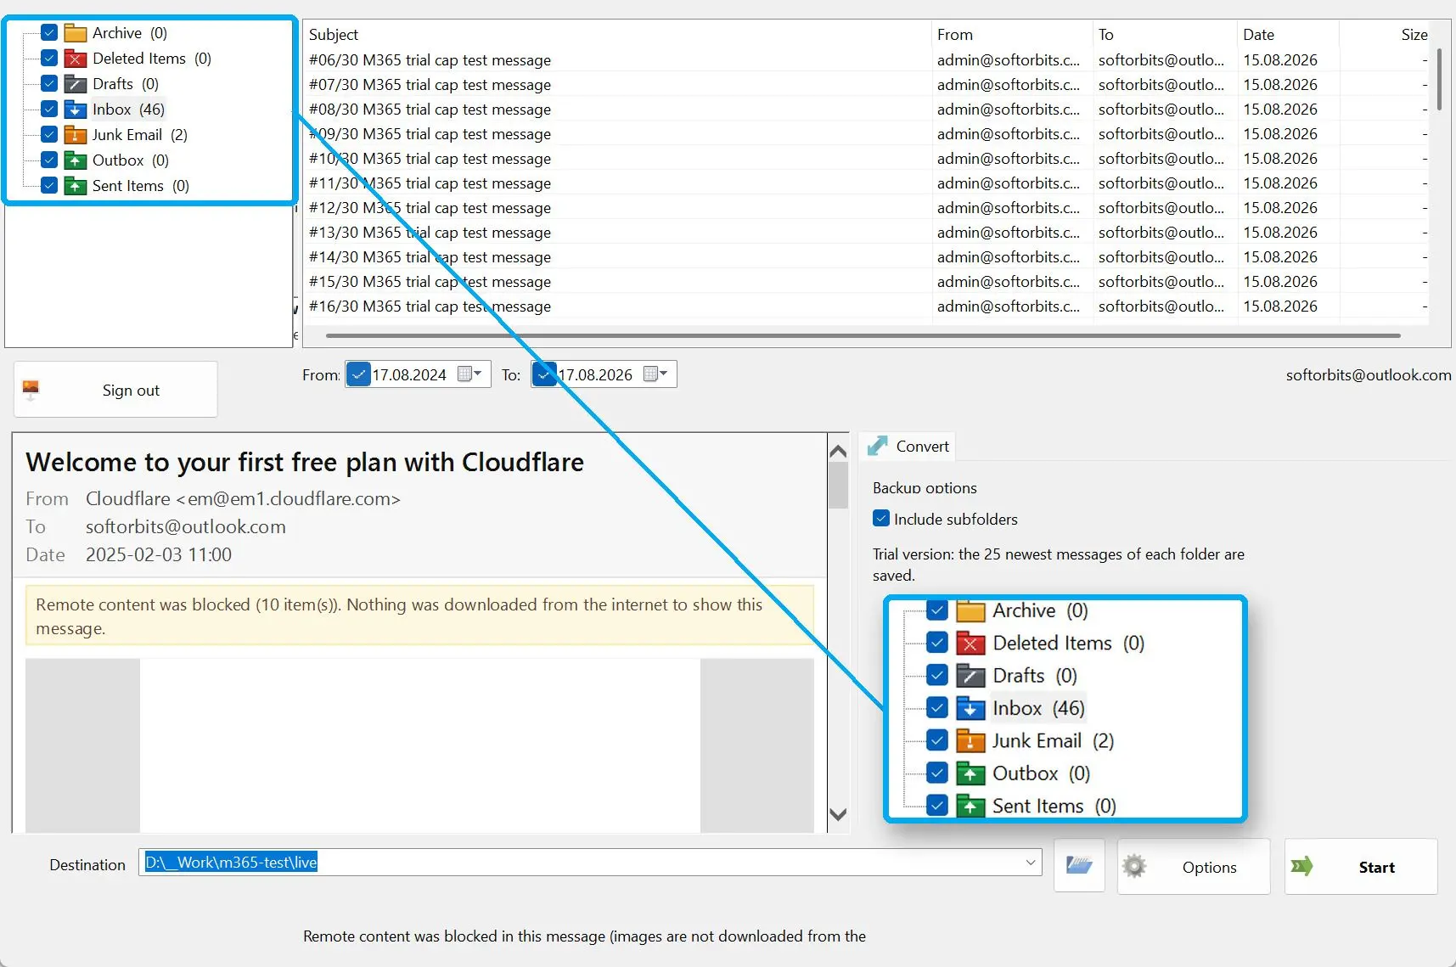
Task: Toggle the From date filter checkbox
Action: [x=359, y=374]
